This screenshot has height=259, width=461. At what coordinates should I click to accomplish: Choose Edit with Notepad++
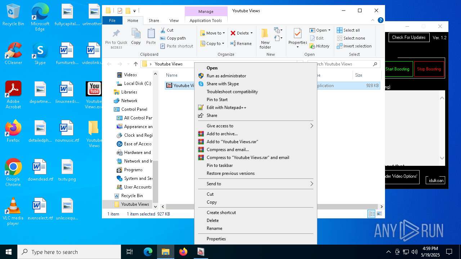[x=256, y=108]
